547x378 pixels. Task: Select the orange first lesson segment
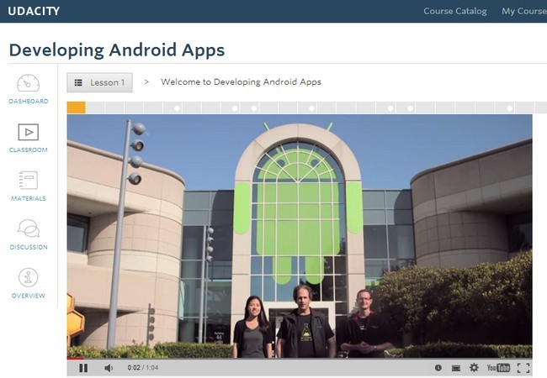coord(76,108)
